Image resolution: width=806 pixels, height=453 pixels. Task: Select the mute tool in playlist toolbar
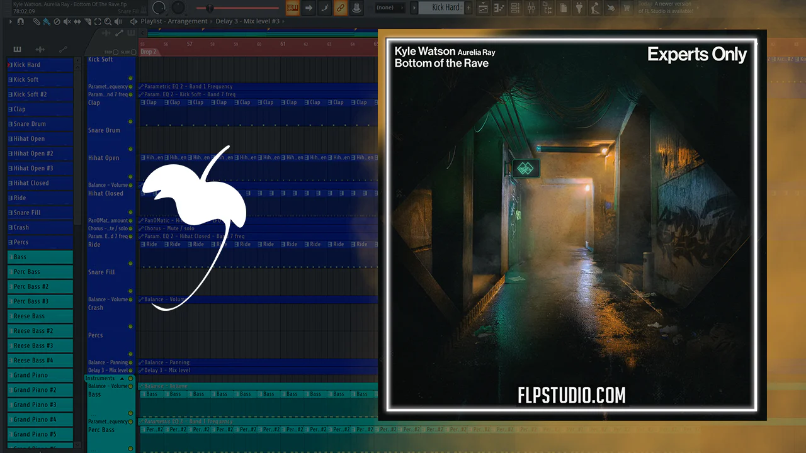point(67,21)
